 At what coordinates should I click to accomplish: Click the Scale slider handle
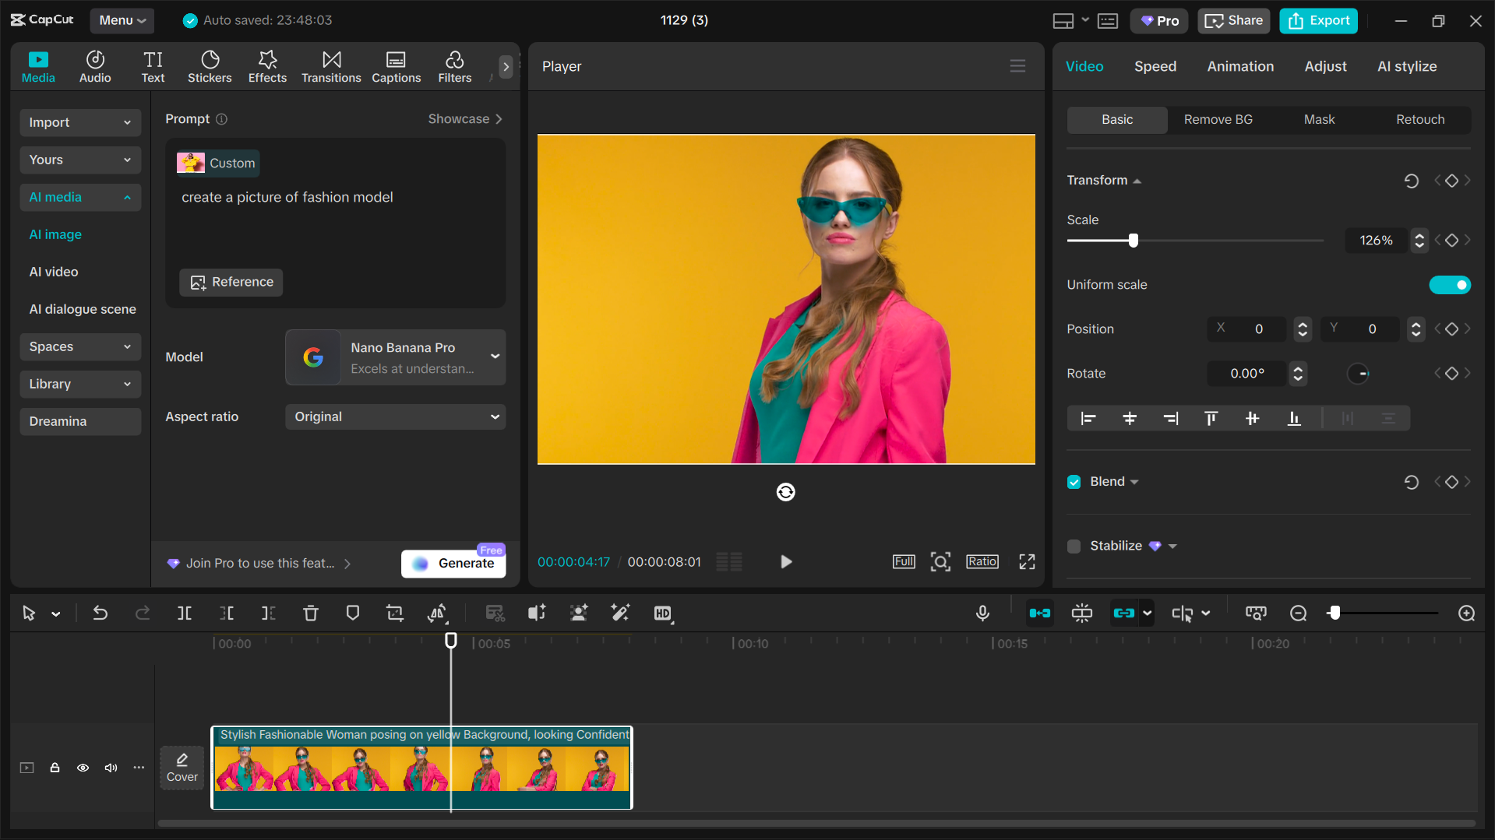pyautogui.click(x=1134, y=241)
